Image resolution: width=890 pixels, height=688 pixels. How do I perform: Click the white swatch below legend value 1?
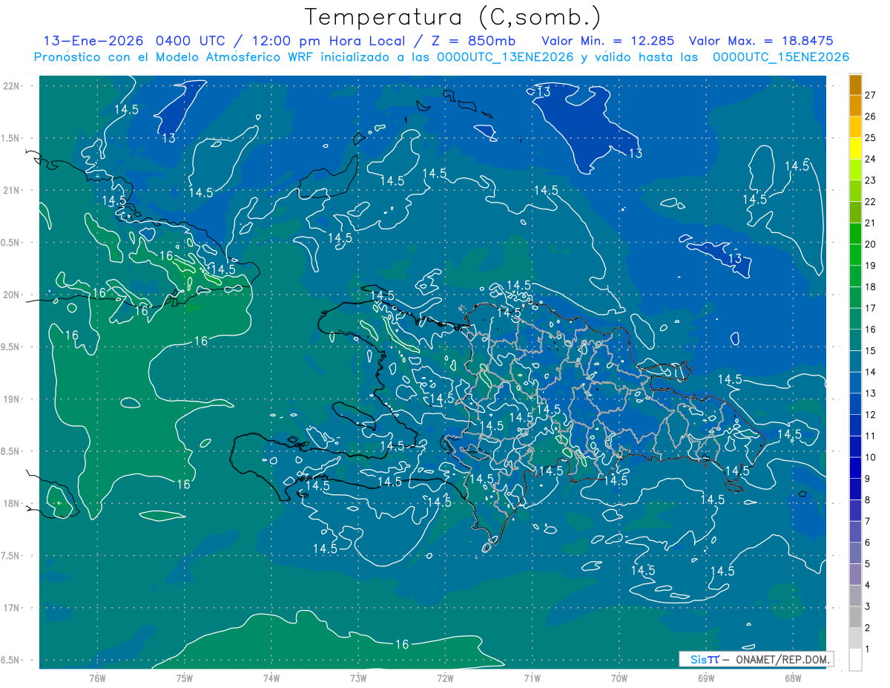click(855, 660)
